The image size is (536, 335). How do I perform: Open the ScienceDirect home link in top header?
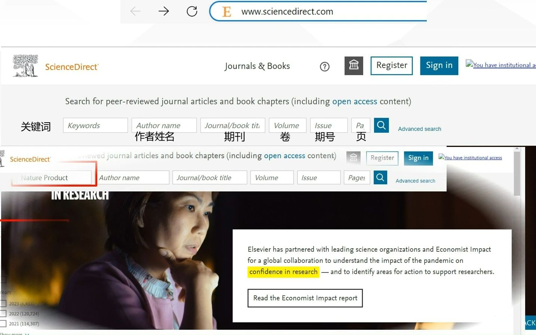pos(72,67)
